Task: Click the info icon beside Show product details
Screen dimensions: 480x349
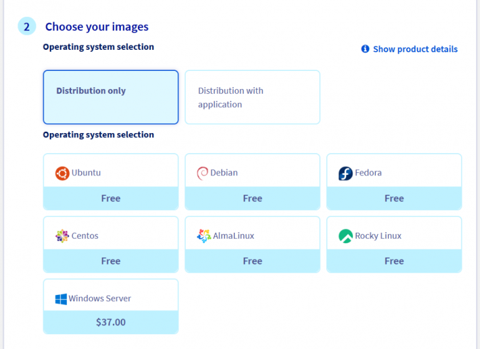Action: pyautogui.click(x=365, y=49)
